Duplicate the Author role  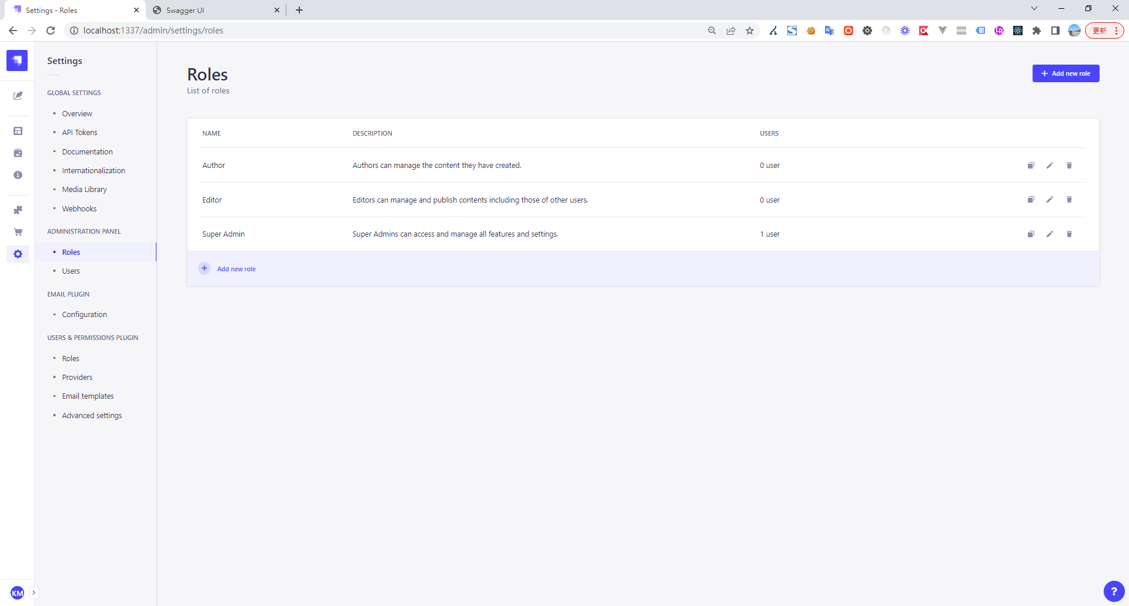coord(1031,166)
